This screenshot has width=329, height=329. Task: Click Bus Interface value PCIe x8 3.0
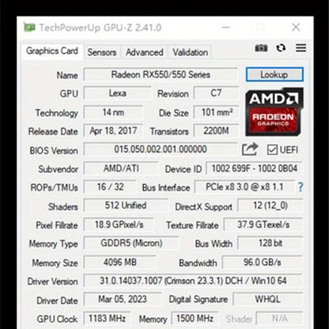pos(244,187)
